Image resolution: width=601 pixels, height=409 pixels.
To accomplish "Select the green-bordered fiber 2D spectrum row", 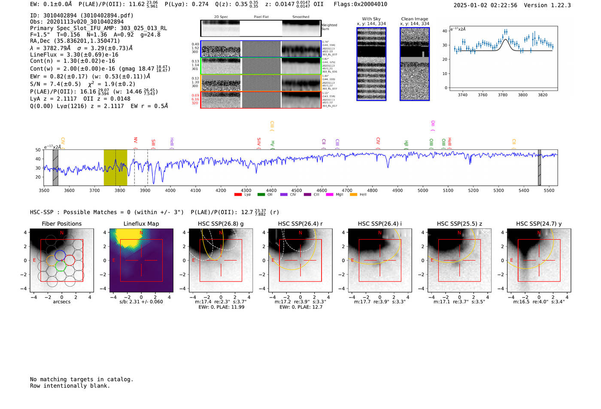I will click(x=261, y=66).
